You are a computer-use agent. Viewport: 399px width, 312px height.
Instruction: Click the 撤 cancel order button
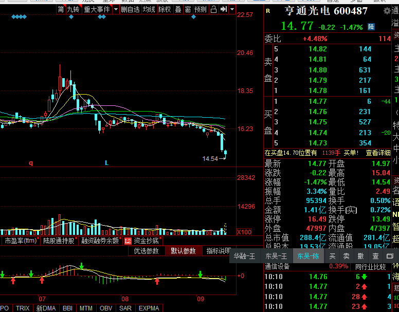click(x=360, y=256)
